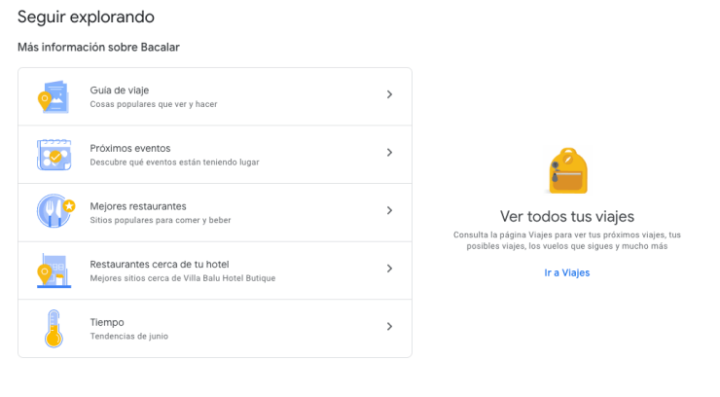The width and height of the screenshot is (720, 397).
Task: Click the best restaurants fork icon
Action: coord(54,211)
